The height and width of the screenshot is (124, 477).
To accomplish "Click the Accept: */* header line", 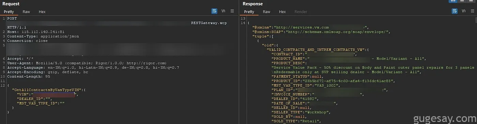I will pos(20,58).
